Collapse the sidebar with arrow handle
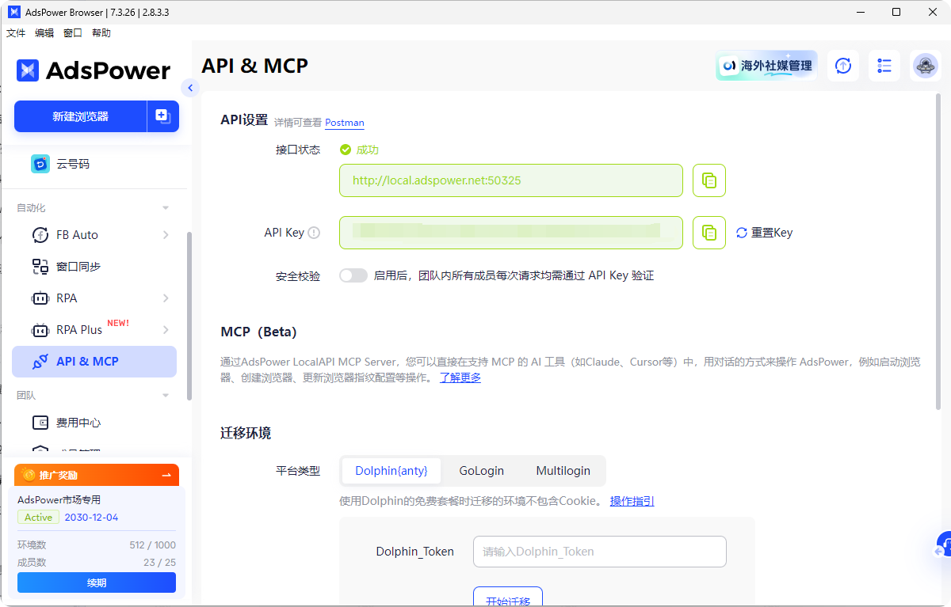Image resolution: width=951 pixels, height=607 pixels. click(189, 88)
